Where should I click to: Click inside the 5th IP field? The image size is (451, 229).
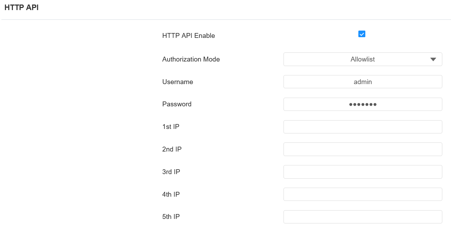(x=363, y=217)
